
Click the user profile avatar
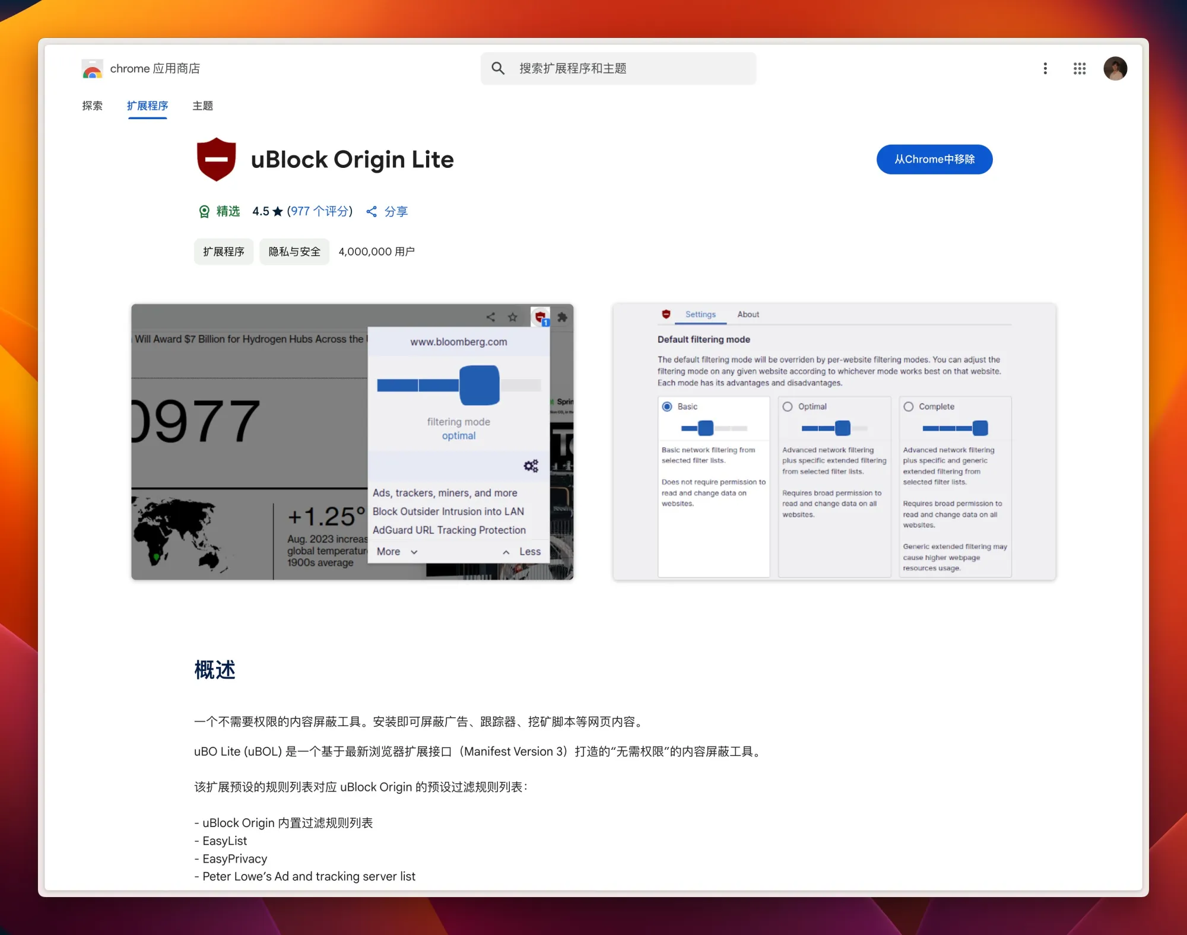pos(1115,69)
